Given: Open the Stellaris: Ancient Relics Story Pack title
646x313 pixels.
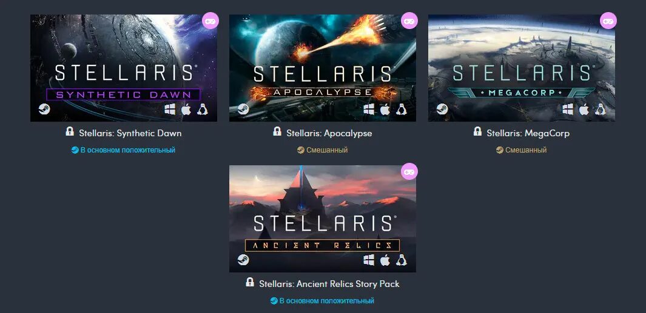Looking at the screenshot, I should [x=329, y=284].
